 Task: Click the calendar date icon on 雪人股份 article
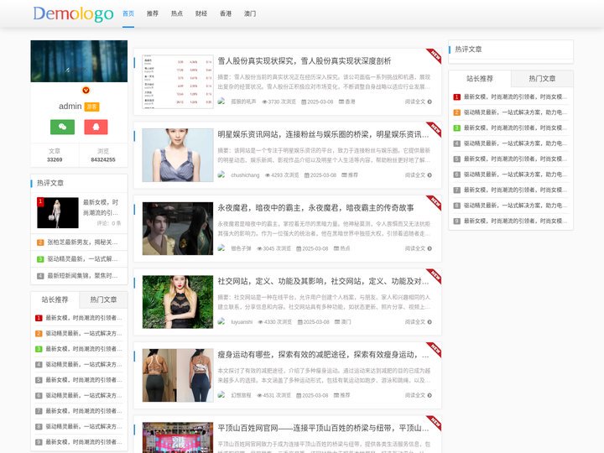pos(304,102)
